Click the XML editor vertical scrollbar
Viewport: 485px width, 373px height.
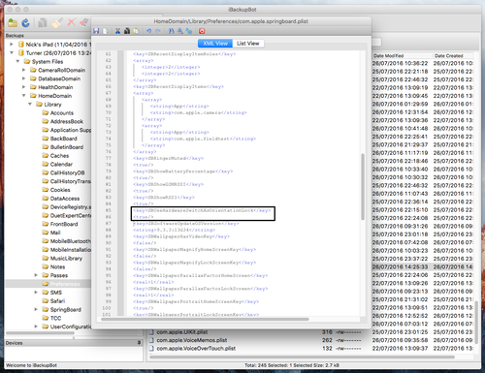363,187
